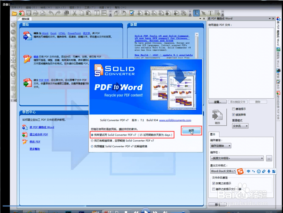Click the video player play button
This screenshot has height=213, width=283.
(x=146, y=211)
